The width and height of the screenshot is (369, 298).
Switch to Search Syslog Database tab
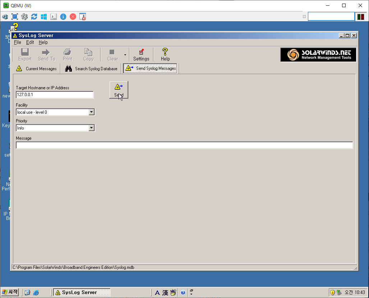point(91,69)
